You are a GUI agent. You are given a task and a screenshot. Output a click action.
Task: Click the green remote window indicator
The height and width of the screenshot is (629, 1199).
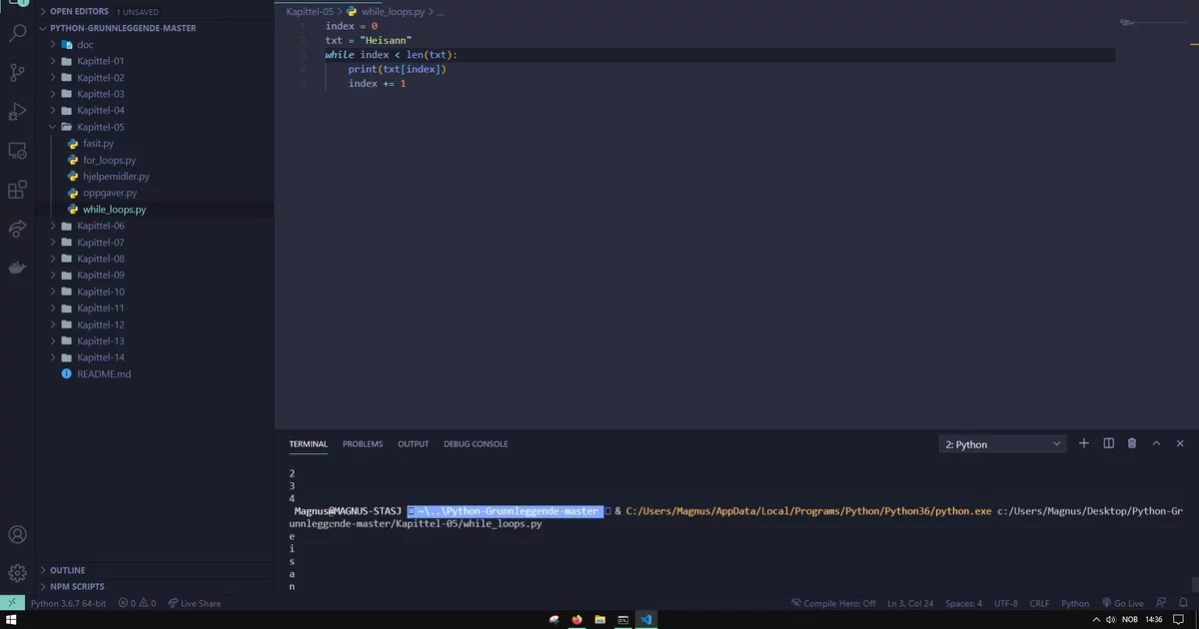12,603
